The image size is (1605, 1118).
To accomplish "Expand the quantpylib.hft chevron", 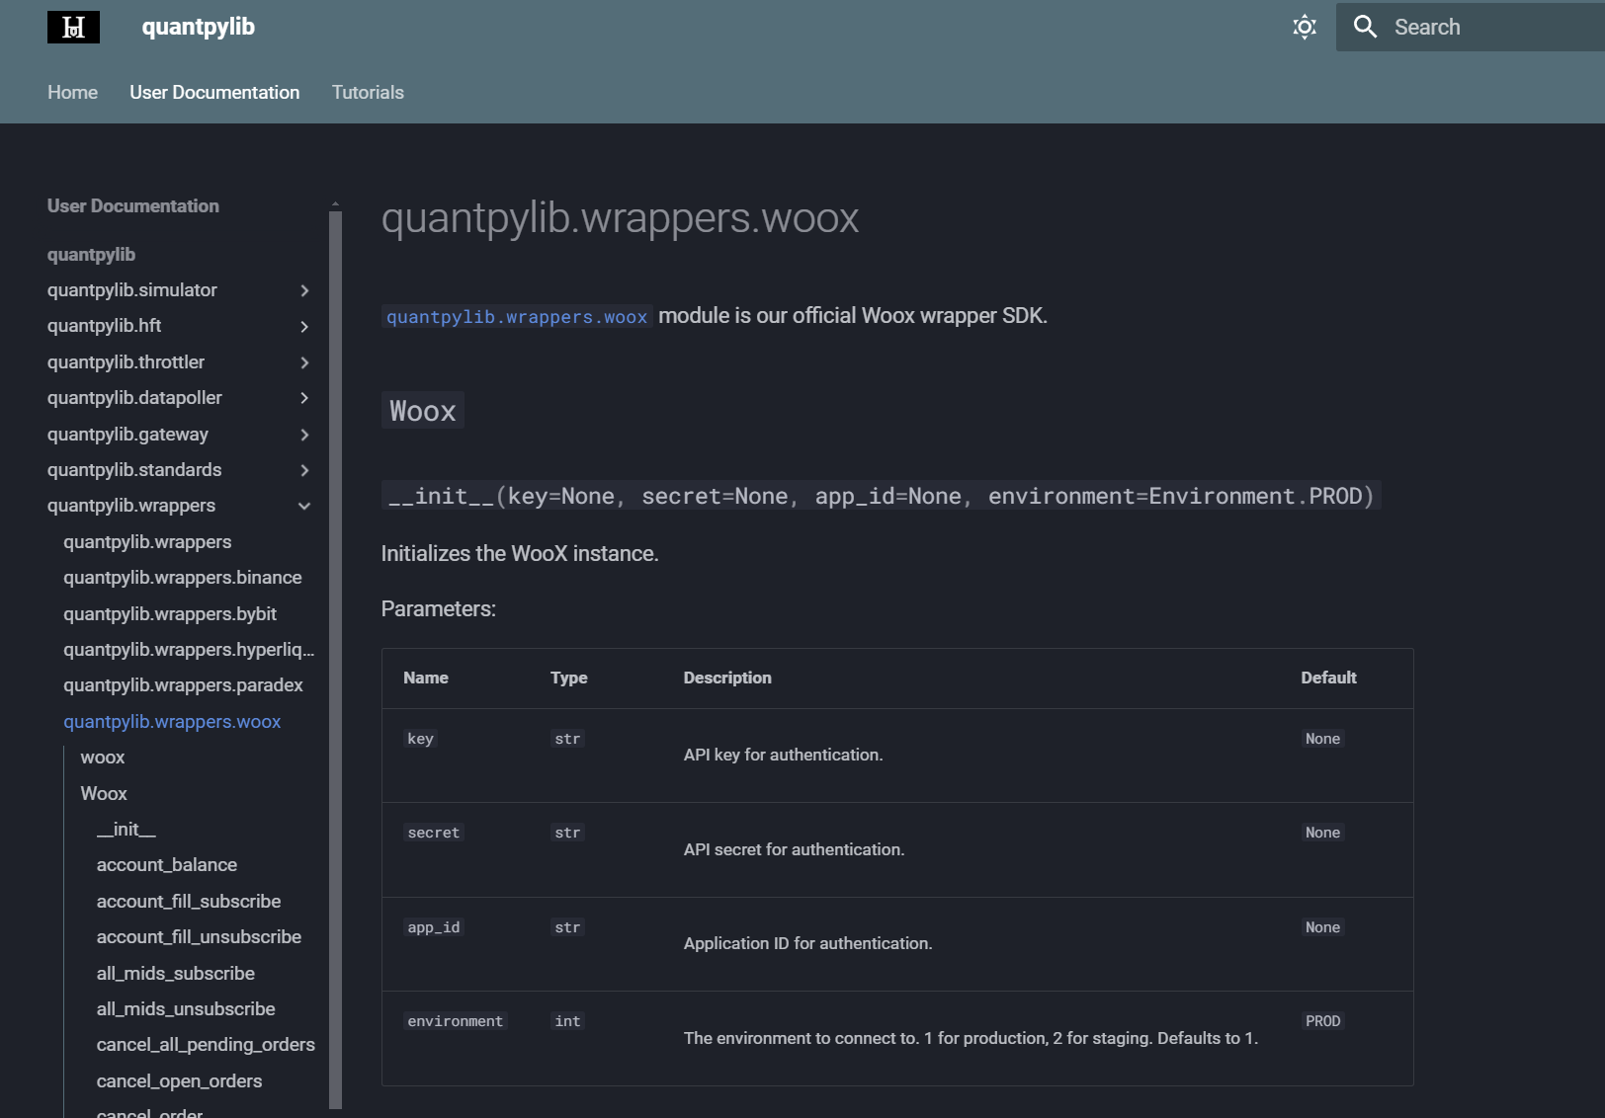I will pos(304,327).
